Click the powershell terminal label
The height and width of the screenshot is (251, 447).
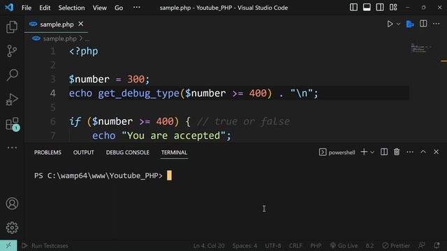click(x=337, y=152)
